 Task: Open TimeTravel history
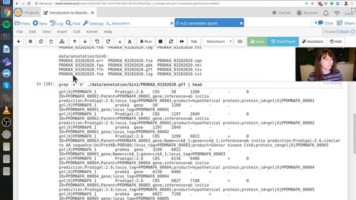click(283, 42)
